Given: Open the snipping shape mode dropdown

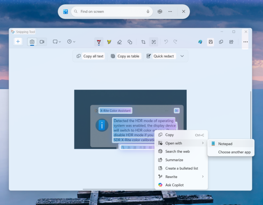Looking at the screenshot, I should tap(57, 42).
